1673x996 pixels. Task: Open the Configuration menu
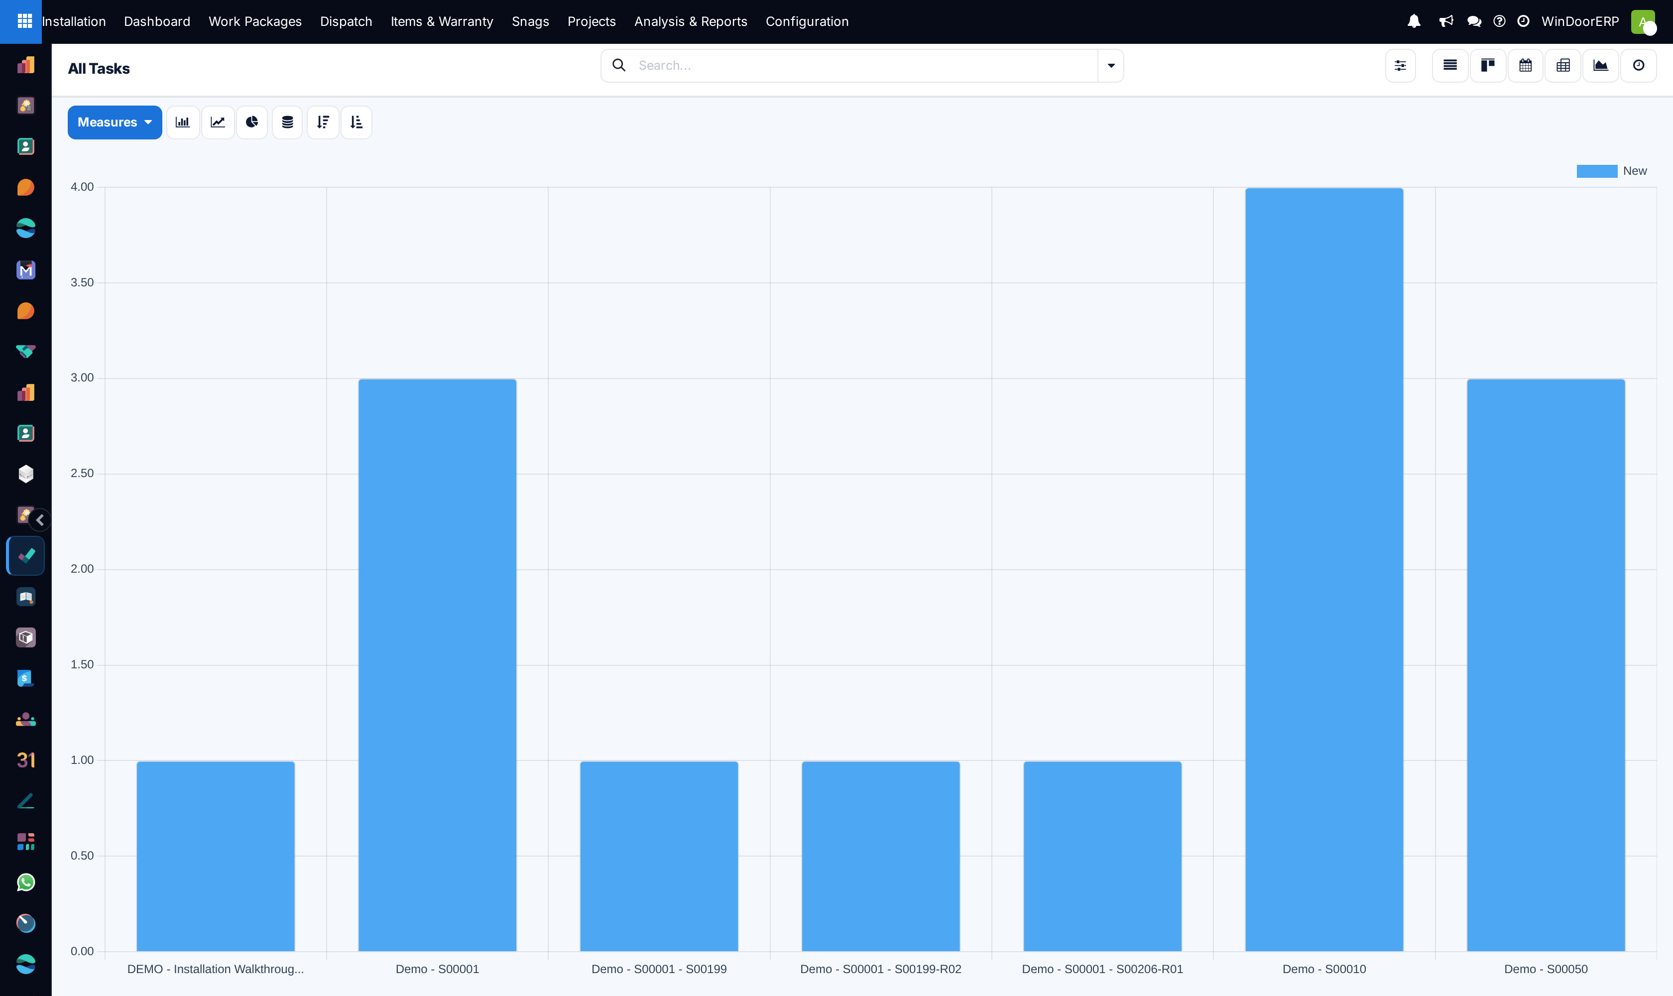(807, 21)
